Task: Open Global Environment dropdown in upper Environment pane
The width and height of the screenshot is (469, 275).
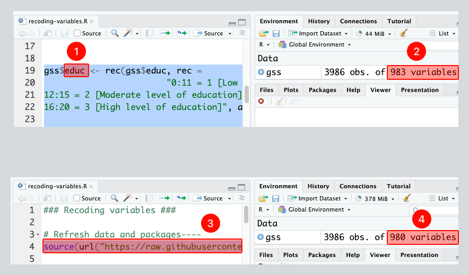Action: click(x=315, y=45)
